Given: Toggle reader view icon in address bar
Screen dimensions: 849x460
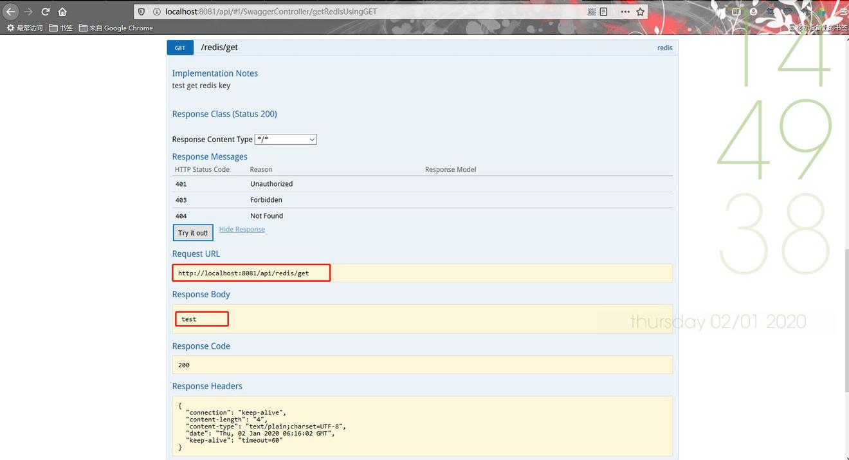Looking at the screenshot, I should tap(603, 12).
